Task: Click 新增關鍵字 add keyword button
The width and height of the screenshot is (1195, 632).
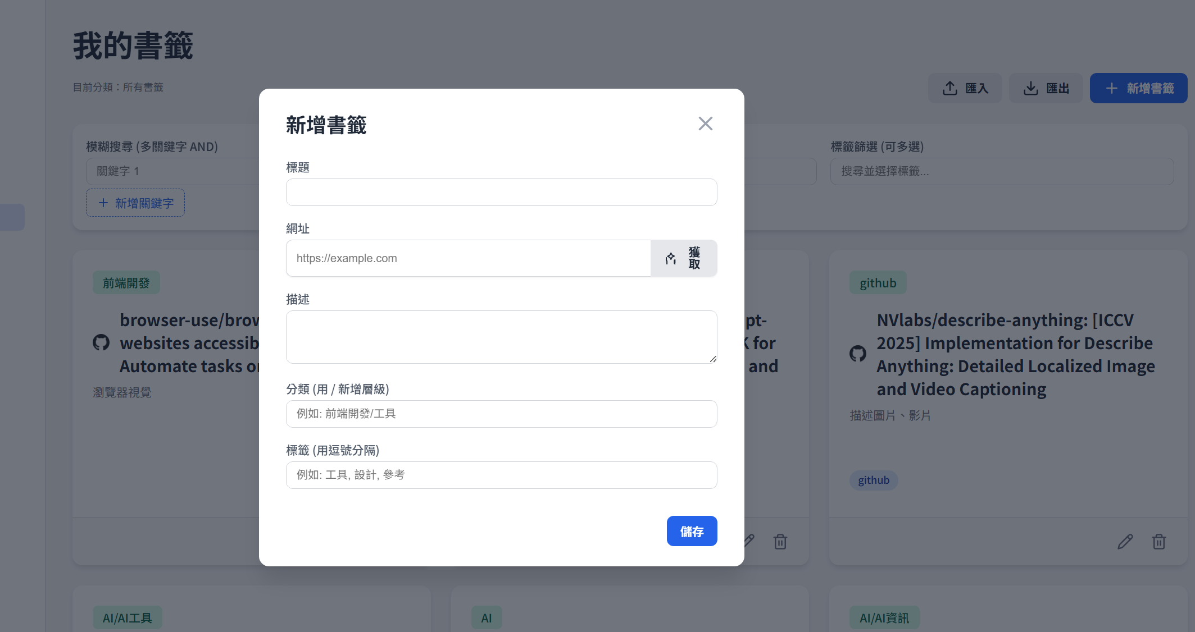Action: pos(135,203)
